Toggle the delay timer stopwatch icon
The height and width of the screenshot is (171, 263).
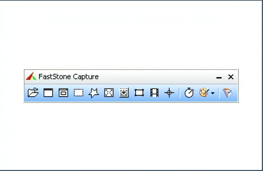coord(189,92)
